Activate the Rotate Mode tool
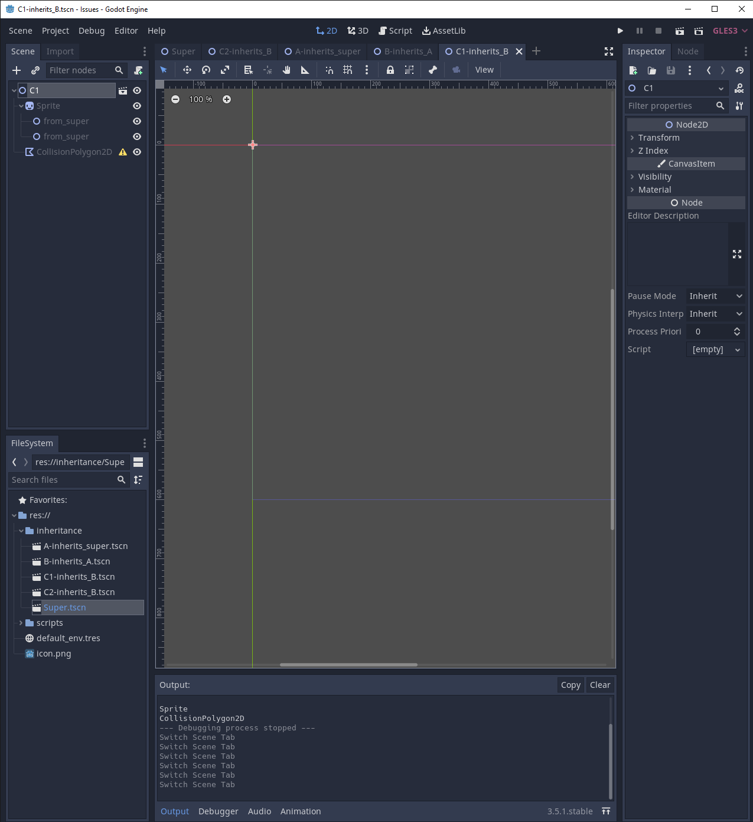753x822 pixels. 206,70
